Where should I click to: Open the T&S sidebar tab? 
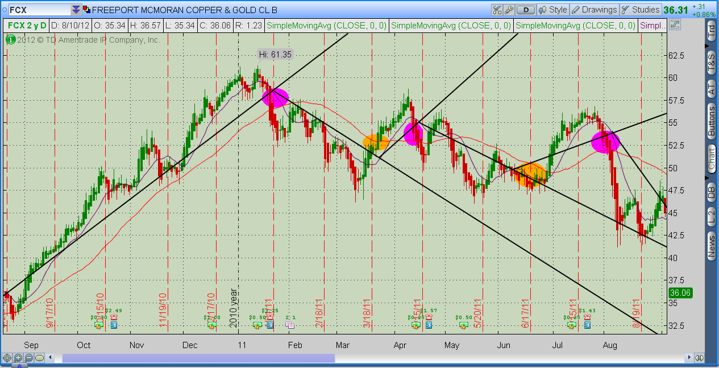pyautogui.click(x=712, y=61)
